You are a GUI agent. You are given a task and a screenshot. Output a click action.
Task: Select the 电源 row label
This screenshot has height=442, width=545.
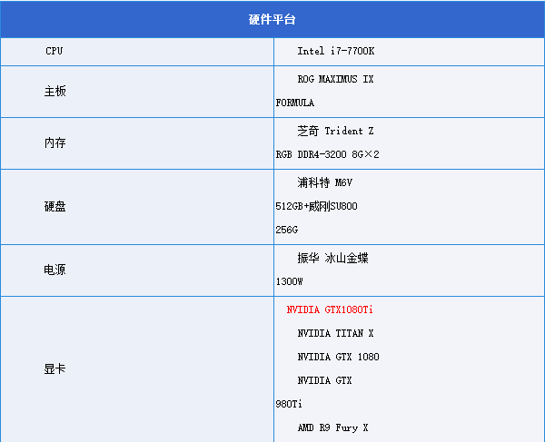pos(54,270)
